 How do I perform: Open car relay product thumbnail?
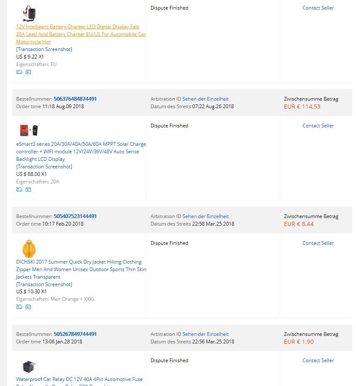click(x=29, y=366)
